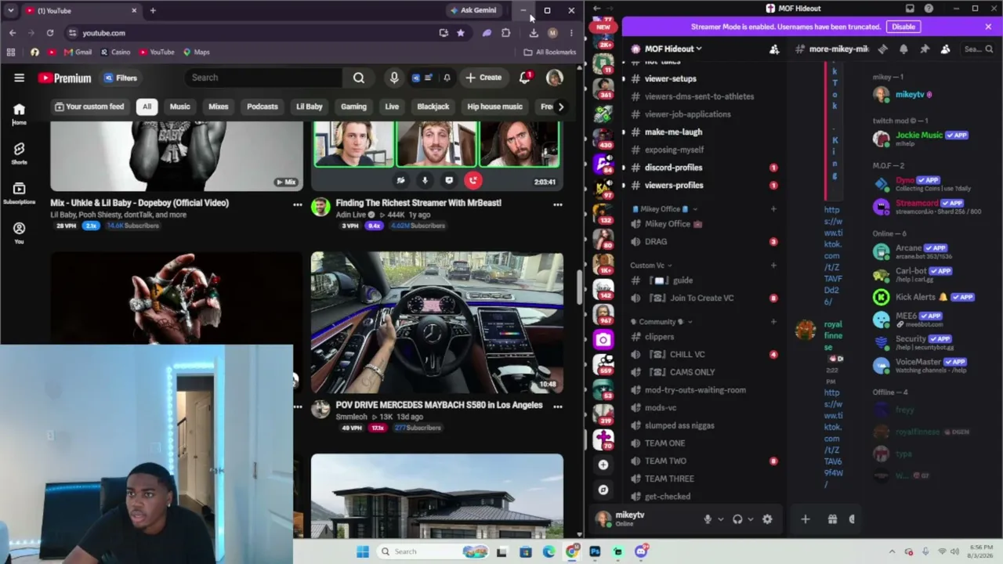The width and height of the screenshot is (1003, 564).
Task: Open Discord threads icon in channel header
Action: [x=882, y=49]
